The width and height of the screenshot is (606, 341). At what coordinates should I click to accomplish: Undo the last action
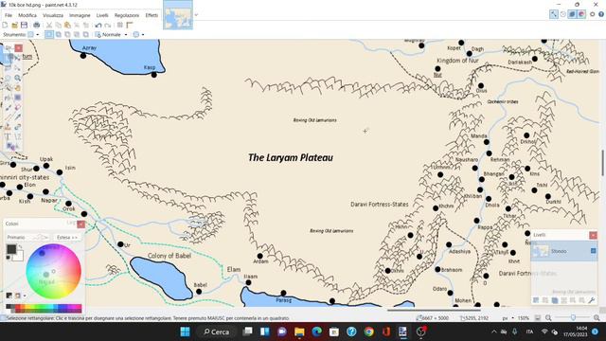coord(98,26)
